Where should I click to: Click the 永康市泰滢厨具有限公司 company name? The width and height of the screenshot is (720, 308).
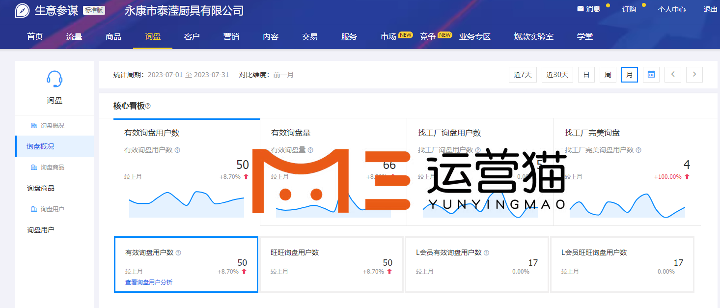[x=184, y=11]
